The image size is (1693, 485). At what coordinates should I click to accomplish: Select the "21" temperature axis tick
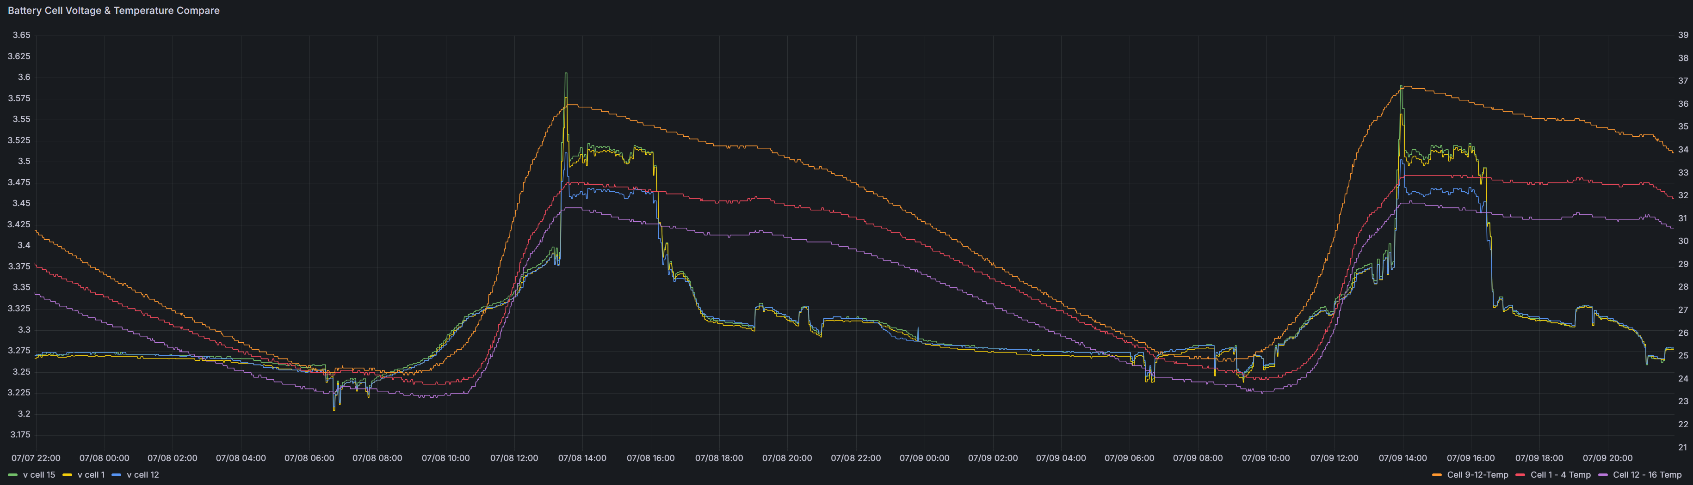pyautogui.click(x=1682, y=448)
